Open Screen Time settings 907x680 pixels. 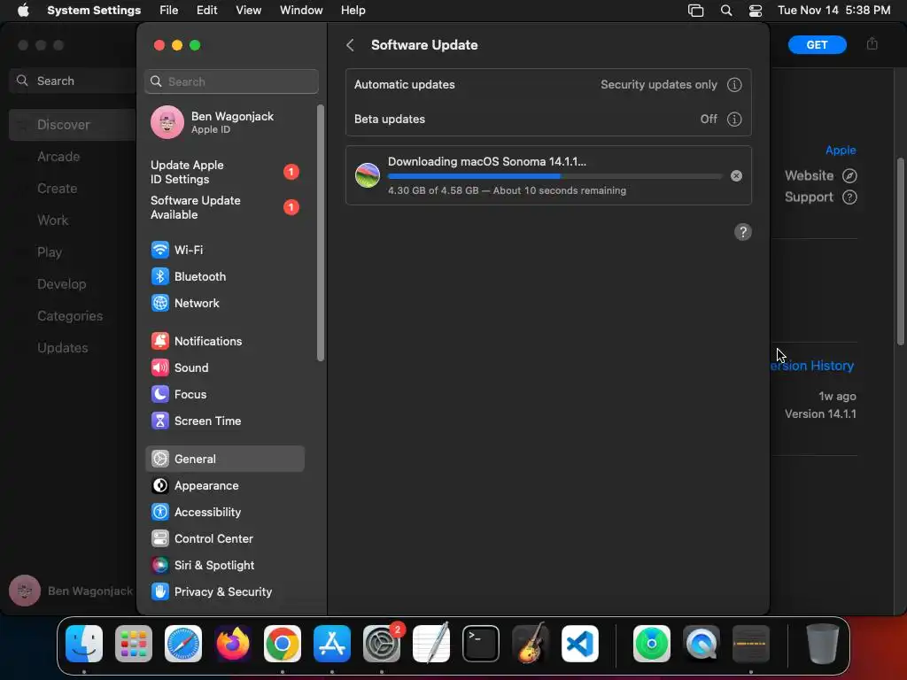pos(224,421)
